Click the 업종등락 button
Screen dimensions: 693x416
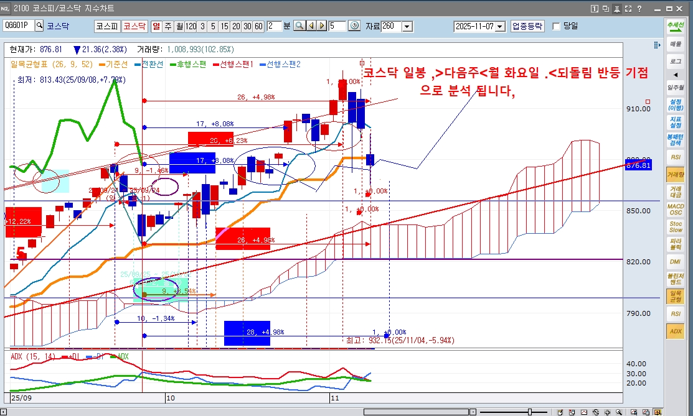click(527, 26)
